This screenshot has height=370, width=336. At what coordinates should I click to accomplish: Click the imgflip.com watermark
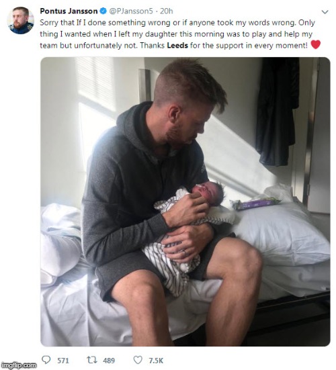pos(19,365)
